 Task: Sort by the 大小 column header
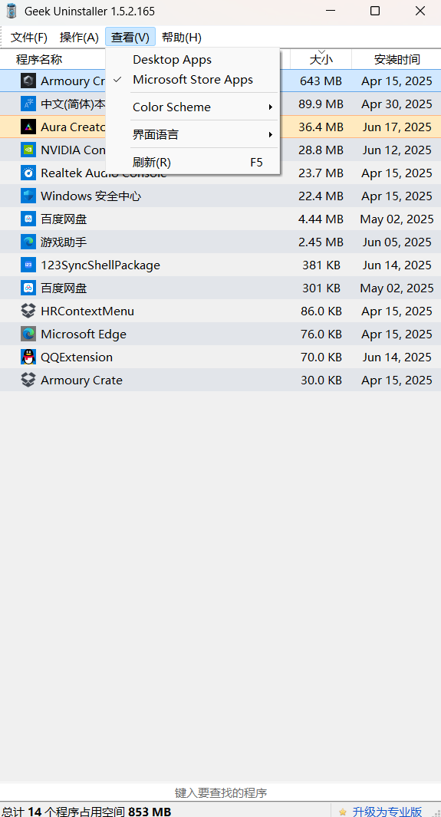[x=321, y=59]
